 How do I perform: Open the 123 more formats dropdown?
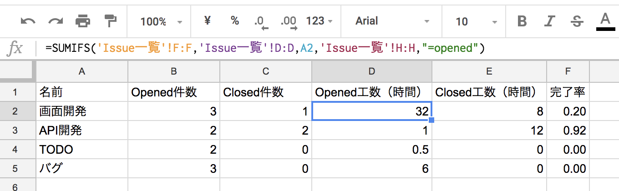pyautogui.click(x=319, y=21)
